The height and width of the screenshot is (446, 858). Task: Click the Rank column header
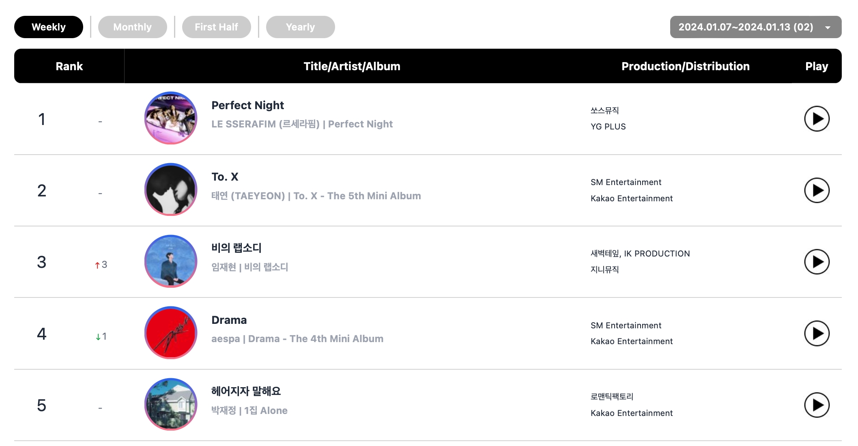(69, 66)
